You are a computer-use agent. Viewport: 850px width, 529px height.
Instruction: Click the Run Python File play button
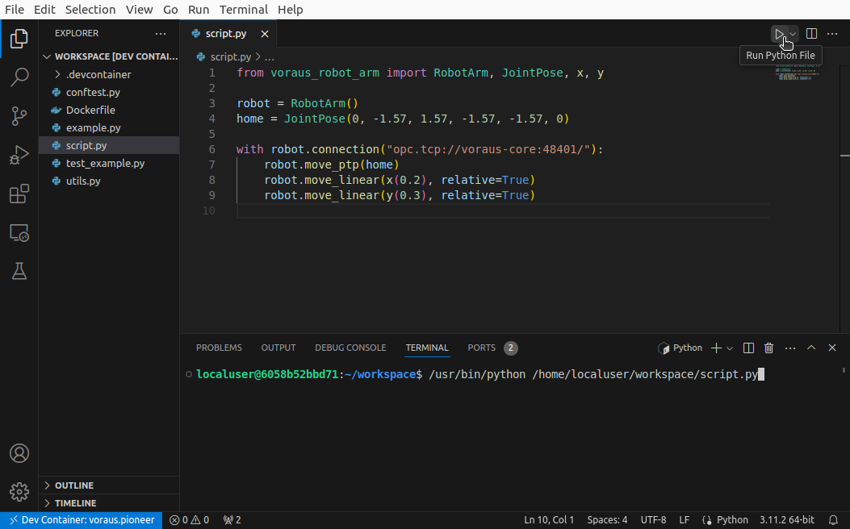779,33
